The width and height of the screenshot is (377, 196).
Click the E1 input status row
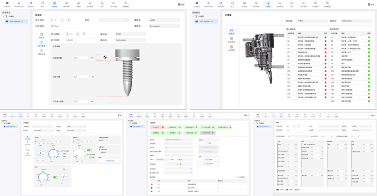coord(304,38)
